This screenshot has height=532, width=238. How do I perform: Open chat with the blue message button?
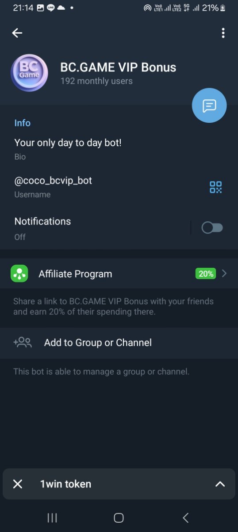point(209,105)
